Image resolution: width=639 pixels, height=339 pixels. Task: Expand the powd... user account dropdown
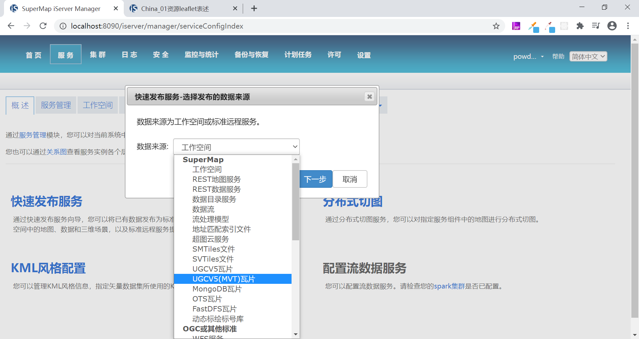[x=529, y=56]
